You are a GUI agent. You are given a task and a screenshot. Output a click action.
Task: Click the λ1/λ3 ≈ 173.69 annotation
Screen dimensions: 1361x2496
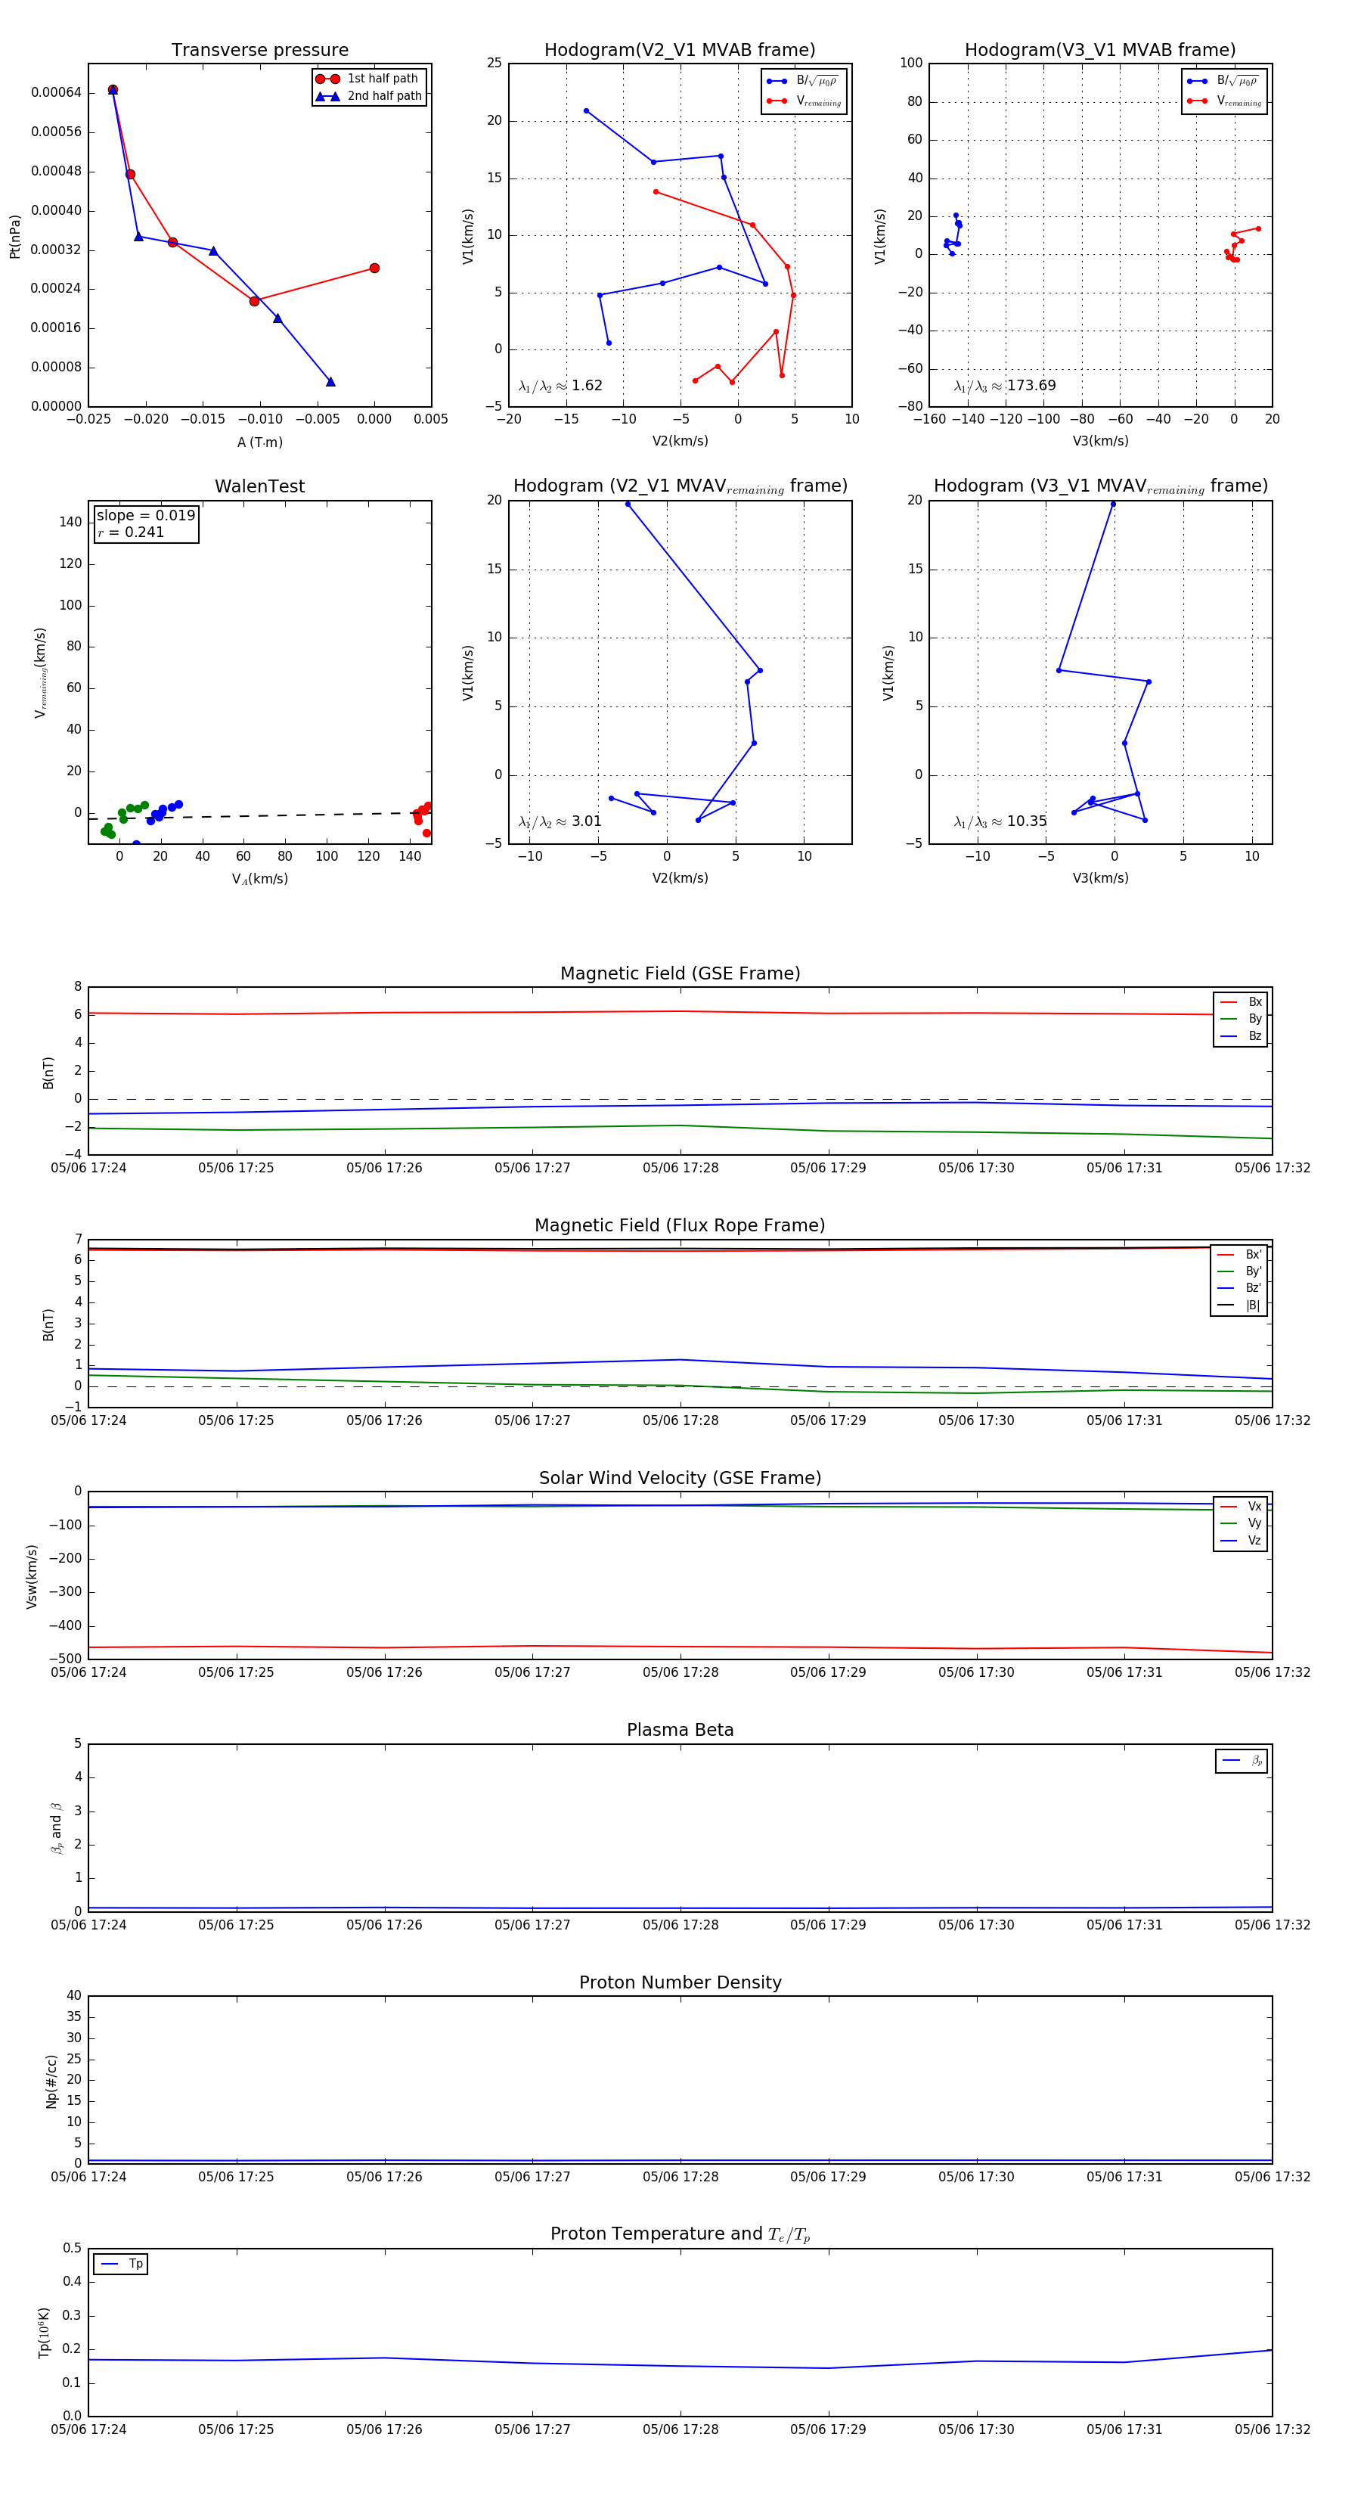(1005, 386)
